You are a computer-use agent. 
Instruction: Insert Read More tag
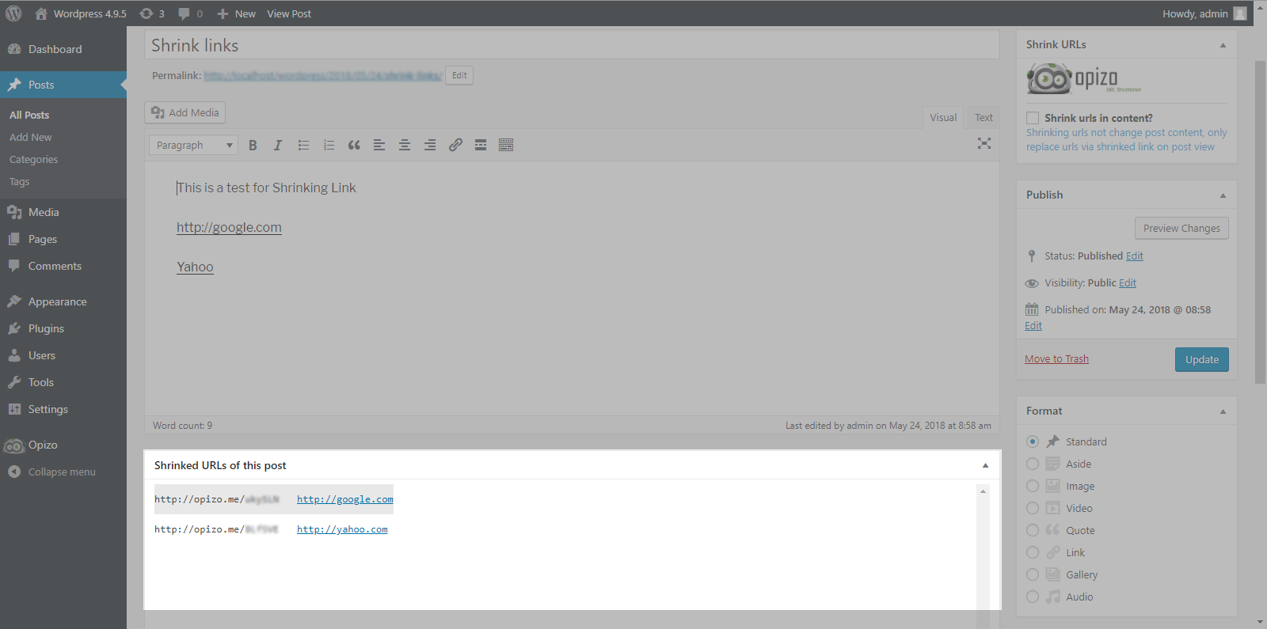[x=481, y=145]
